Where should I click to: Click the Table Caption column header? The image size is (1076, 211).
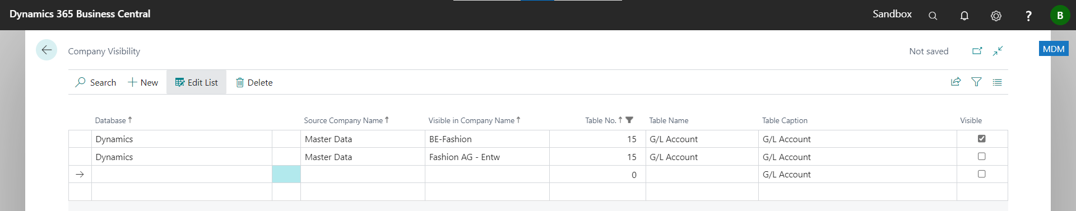point(785,120)
